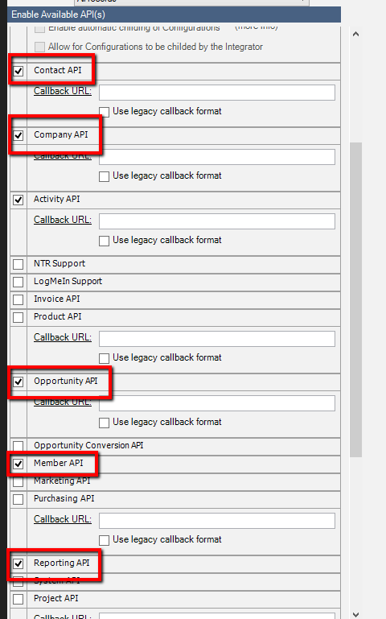Uncheck the Opportunity API checkbox

(18, 382)
